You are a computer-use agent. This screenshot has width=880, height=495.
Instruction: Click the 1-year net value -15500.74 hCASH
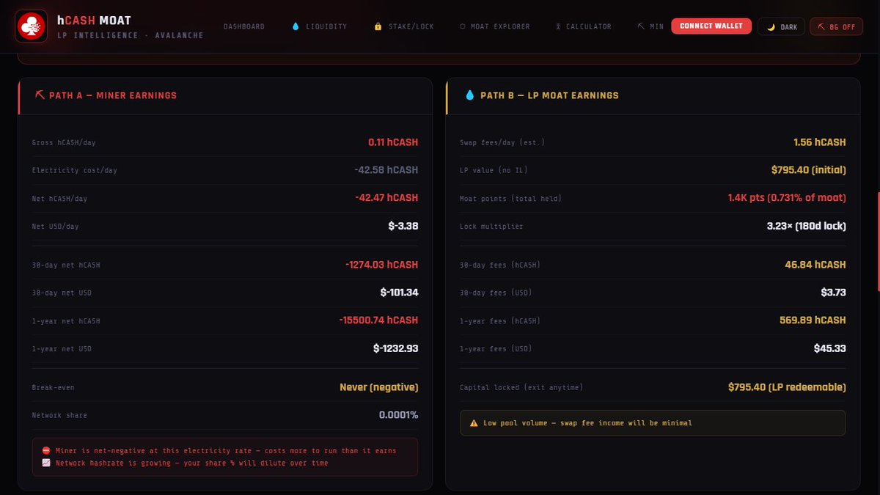378,320
